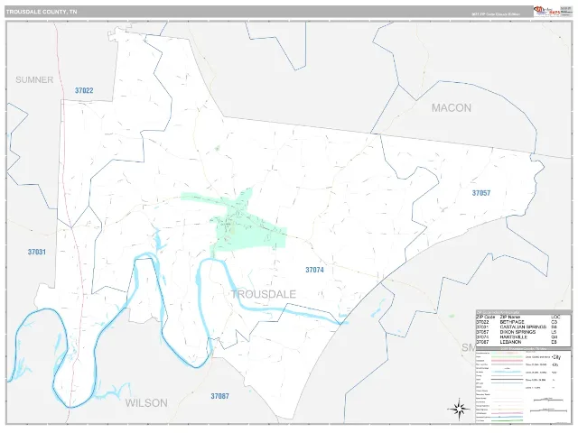Select the BETHPAGE row in ZIP index
578x433 pixels.
[x=522, y=322]
